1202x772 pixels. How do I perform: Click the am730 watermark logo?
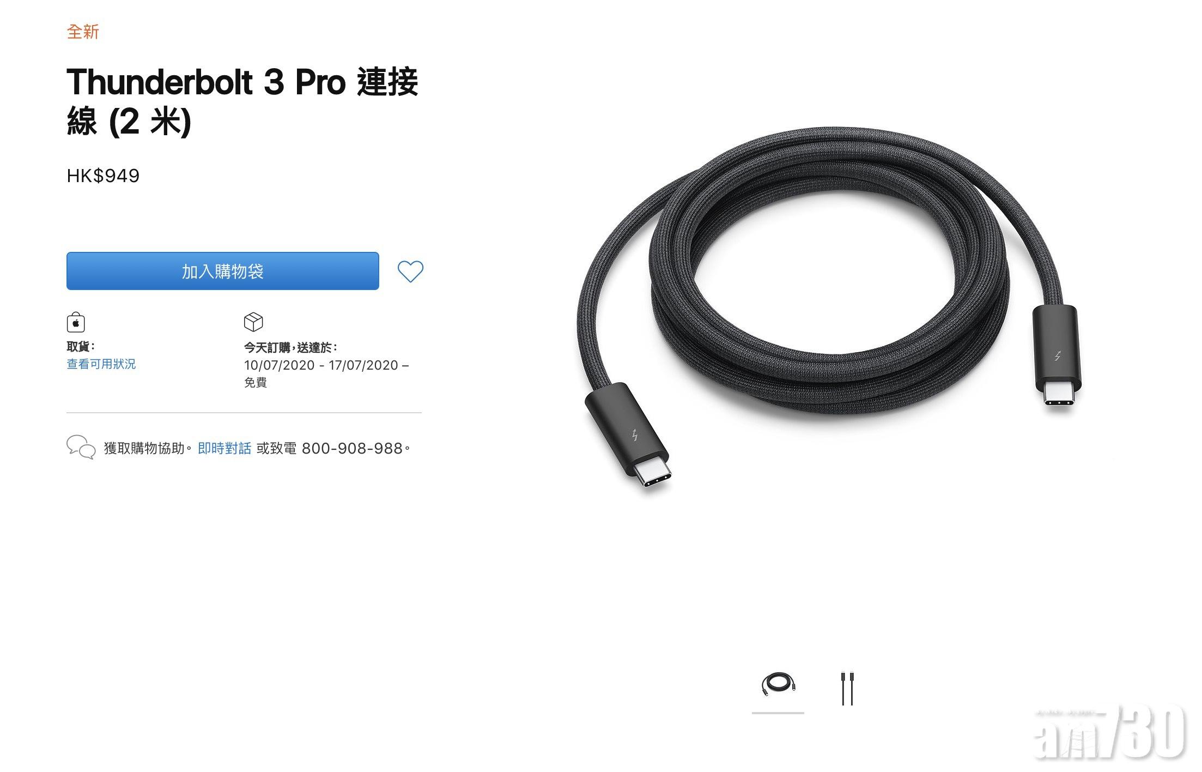click(x=1110, y=733)
